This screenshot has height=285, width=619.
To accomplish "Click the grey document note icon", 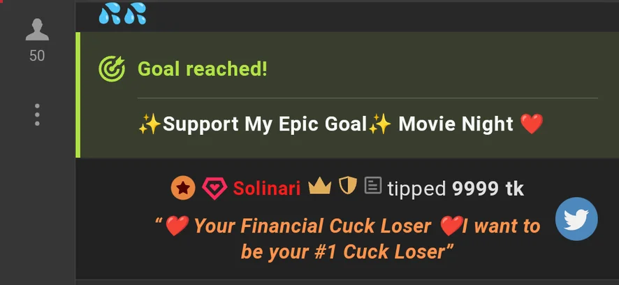I will point(372,185).
